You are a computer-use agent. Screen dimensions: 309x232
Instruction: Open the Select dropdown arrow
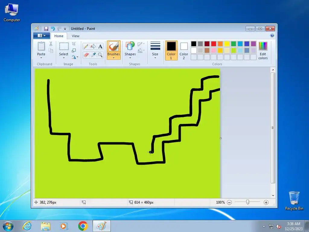point(64,58)
